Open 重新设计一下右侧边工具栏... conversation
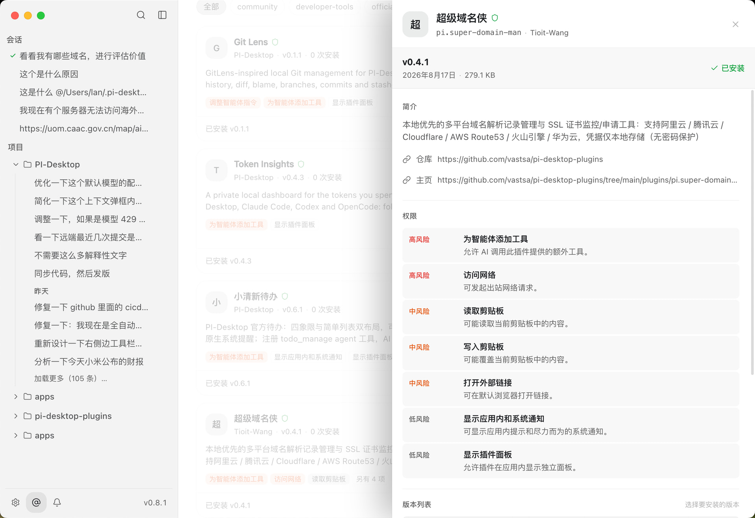The height and width of the screenshot is (518, 755). [88, 343]
